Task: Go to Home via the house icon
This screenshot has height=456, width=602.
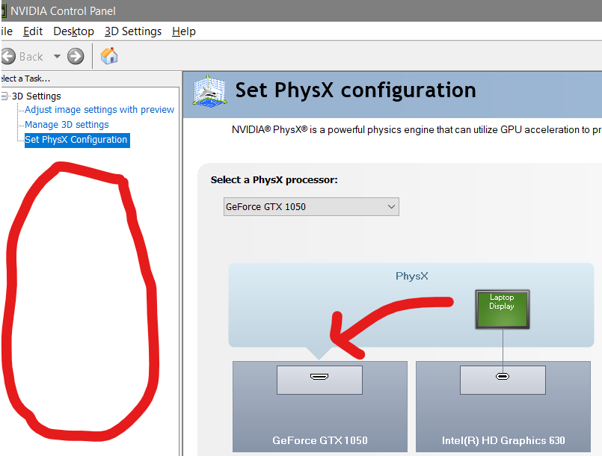Action: tap(109, 56)
